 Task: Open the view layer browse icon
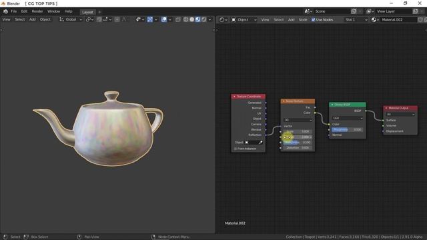click(x=370, y=11)
